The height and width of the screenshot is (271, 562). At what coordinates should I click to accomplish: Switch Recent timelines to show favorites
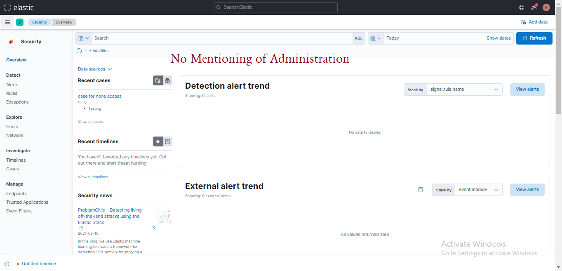click(x=158, y=141)
